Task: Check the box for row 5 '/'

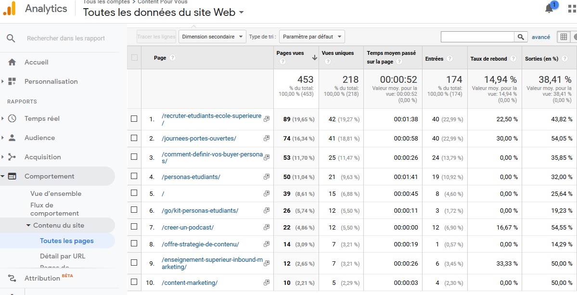Action: click(x=134, y=193)
